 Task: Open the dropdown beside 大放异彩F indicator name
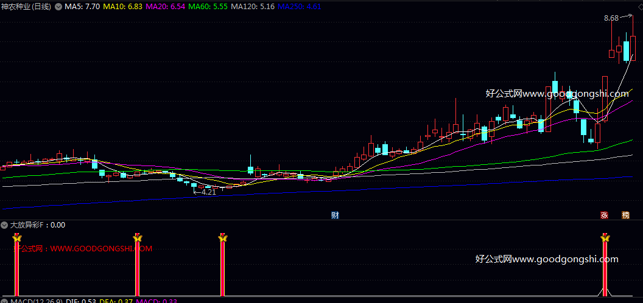(4, 225)
